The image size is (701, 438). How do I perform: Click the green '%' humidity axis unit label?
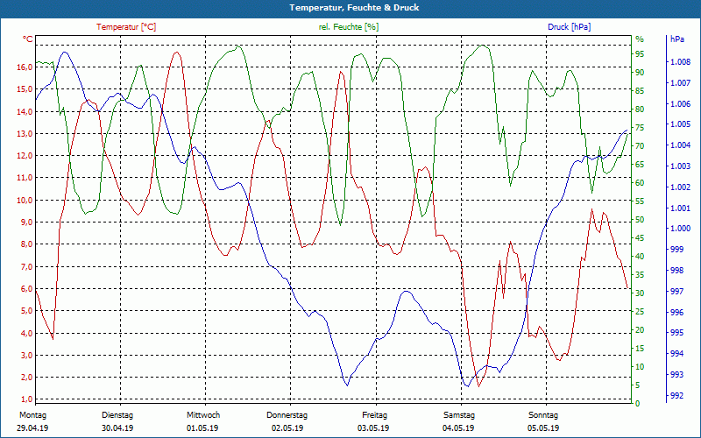[x=640, y=39]
